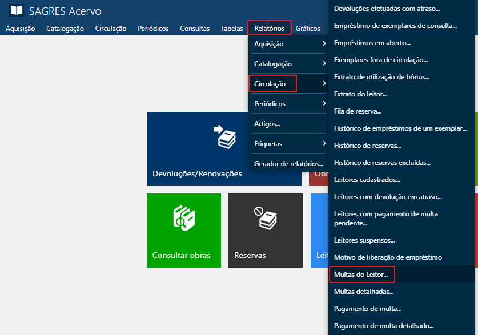Screen dimensions: 478x335
Task: Choose Multas do Leitor report
Action: click(361, 275)
